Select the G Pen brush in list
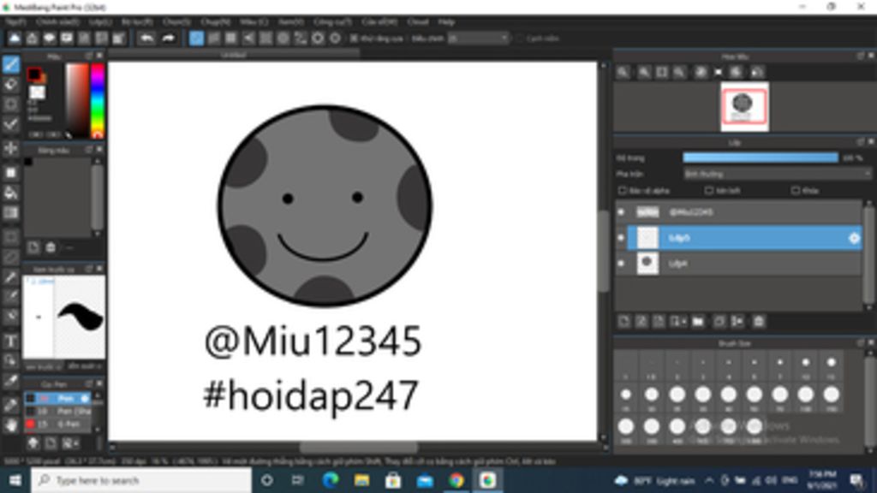This screenshot has height=493, width=877. [57, 425]
